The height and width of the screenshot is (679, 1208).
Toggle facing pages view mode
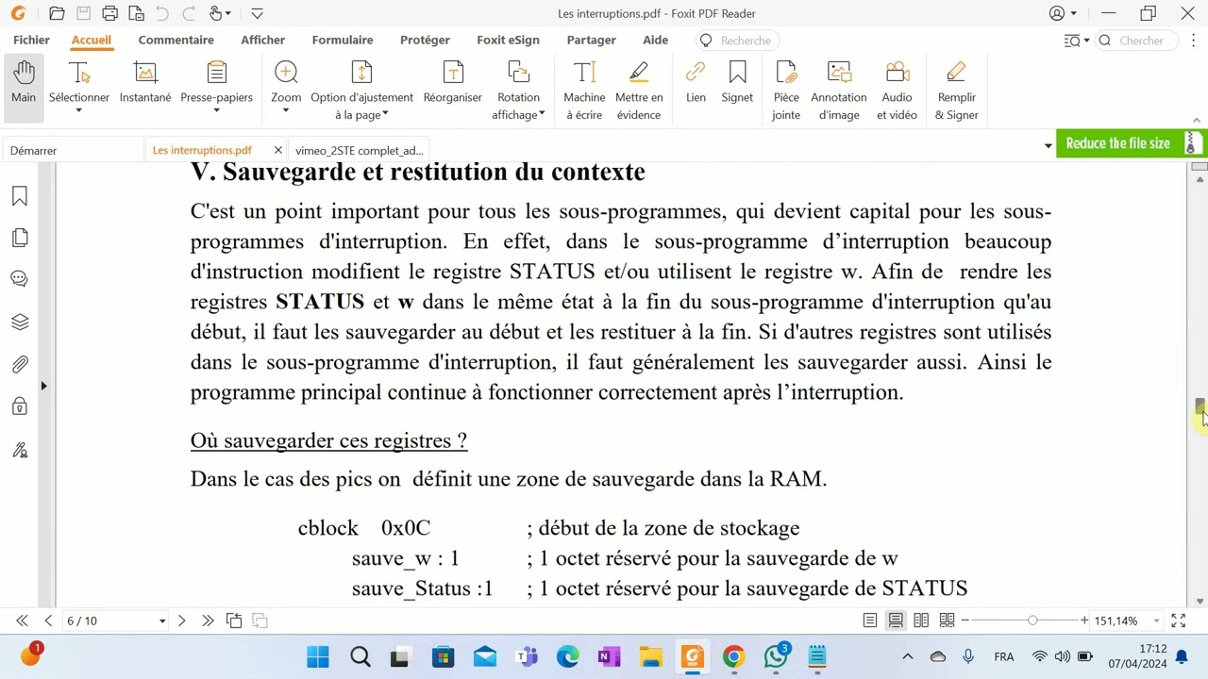tap(921, 621)
